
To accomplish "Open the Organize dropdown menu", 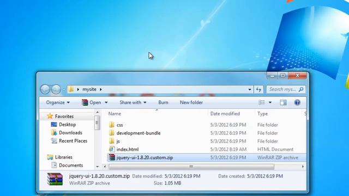I will coord(58,102).
